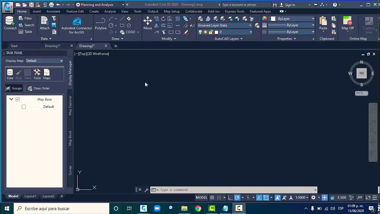380x214 pixels.
Task: Toggle the Map Base group checkbox
Action: click(18, 99)
